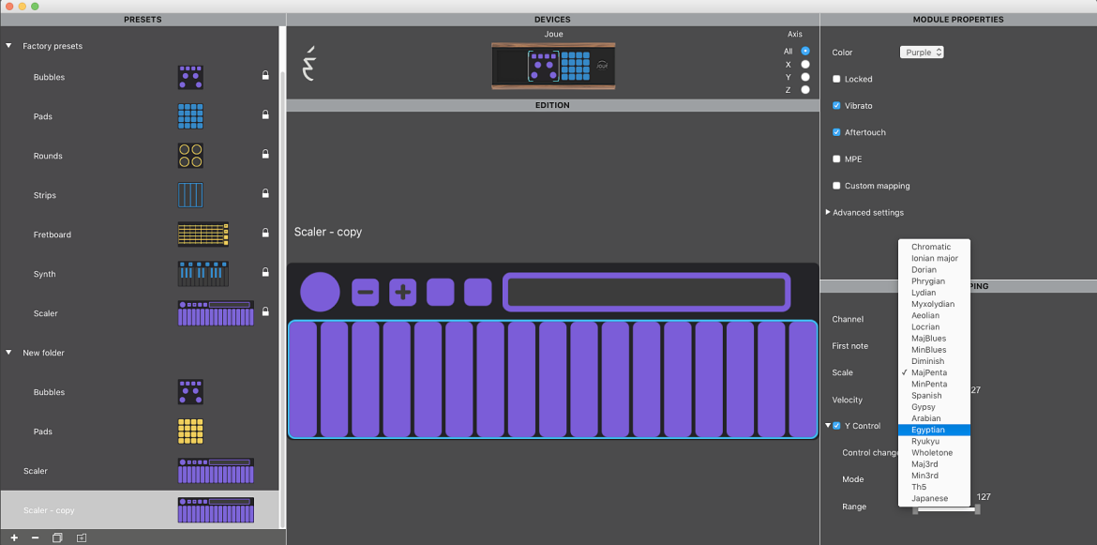Choose Ryukyu from the scale list
Screen dimensions: 1097x545
(934, 442)
